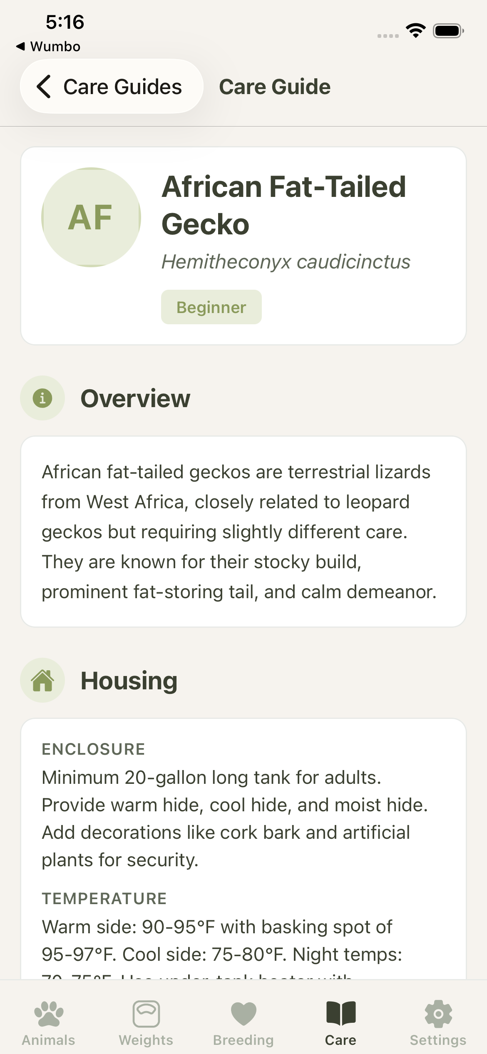Tap the Overview description text card
Viewport: 487px width, 1054px height.
coord(243,532)
